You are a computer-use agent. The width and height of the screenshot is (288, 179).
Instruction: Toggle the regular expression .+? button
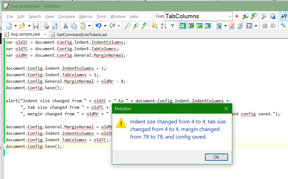[283, 16]
